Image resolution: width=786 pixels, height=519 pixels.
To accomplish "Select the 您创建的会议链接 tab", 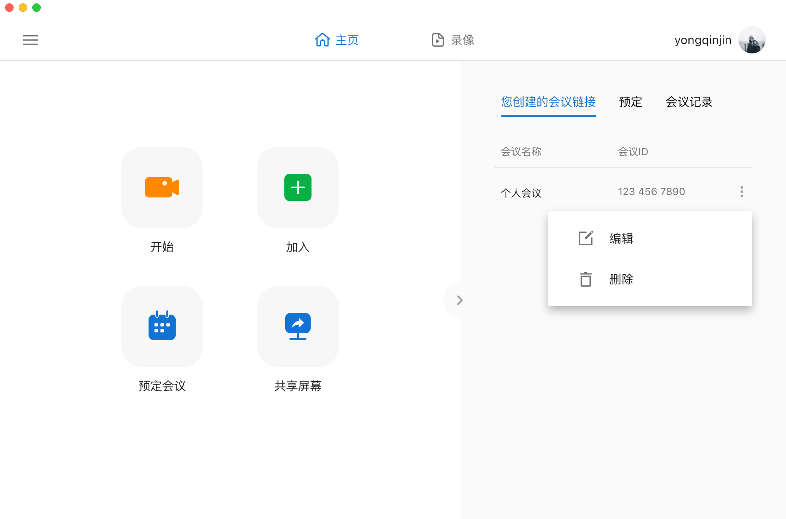I will point(548,102).
